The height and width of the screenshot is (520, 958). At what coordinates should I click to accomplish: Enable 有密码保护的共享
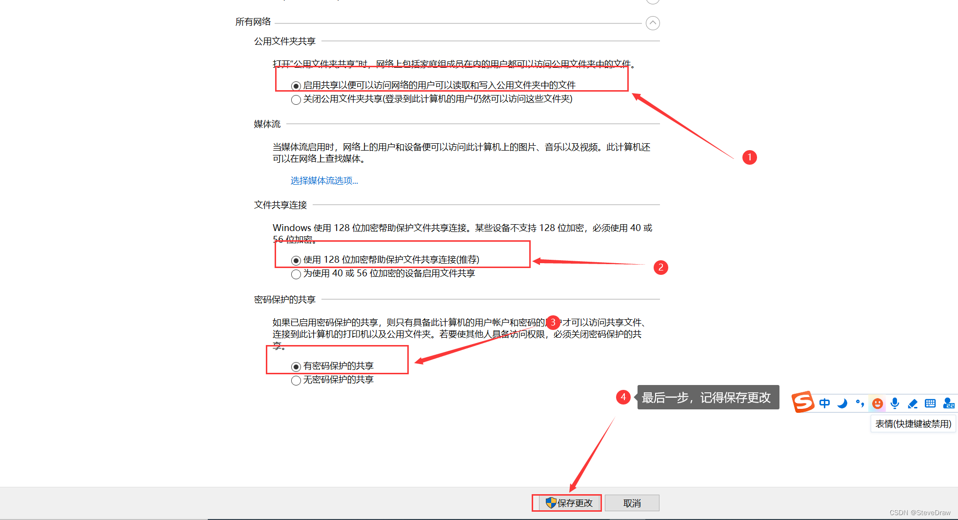pyautogui.click(x=296, y=366)
